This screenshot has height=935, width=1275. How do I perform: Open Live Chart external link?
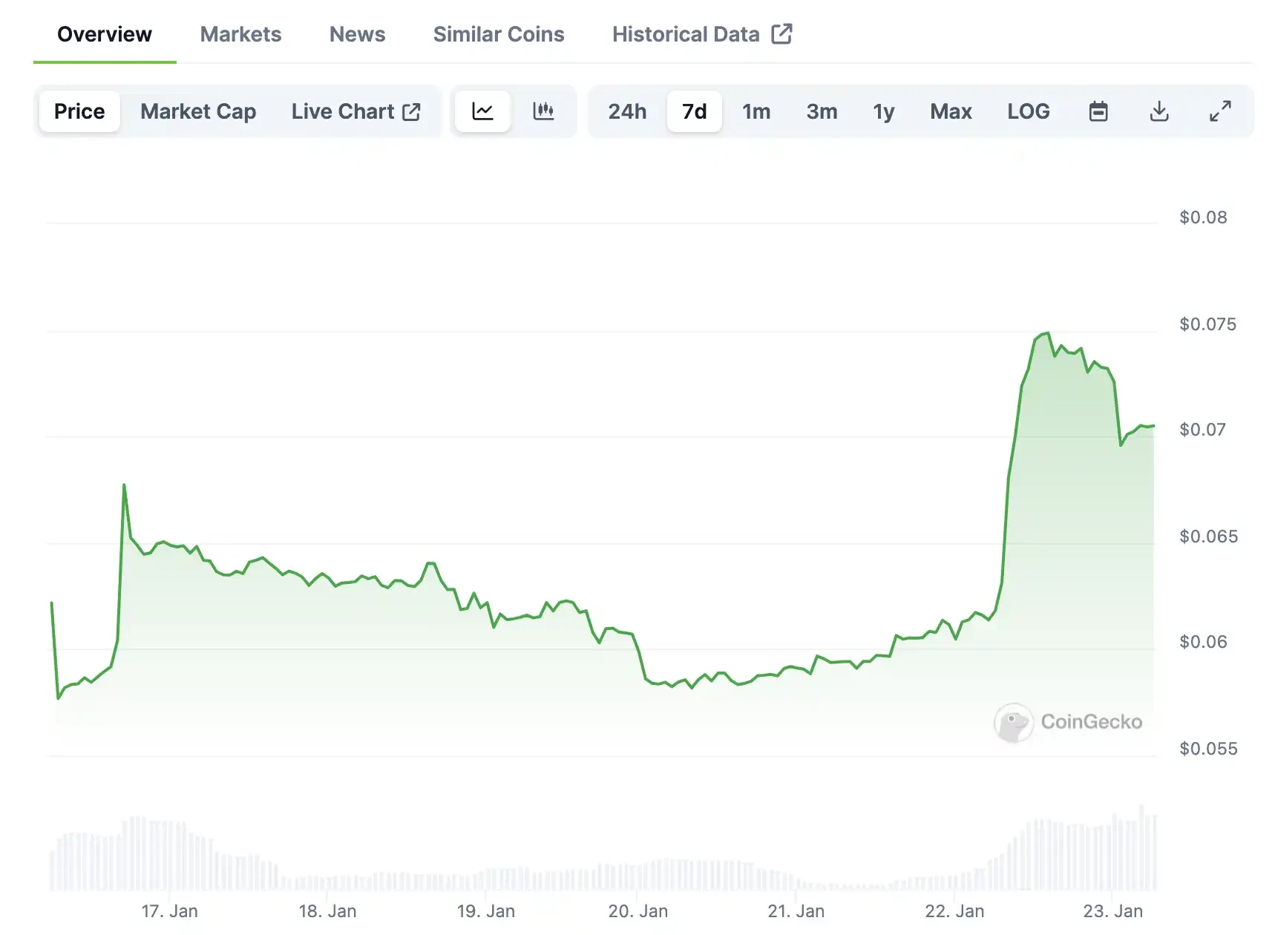(x=356, y=111)
